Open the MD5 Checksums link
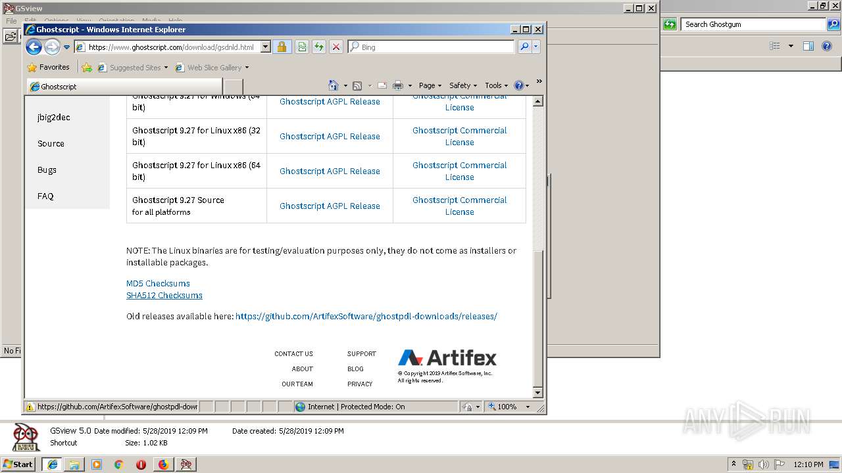Image resolution: width=842 pixels, height=473 pixels. pos(158,283)
